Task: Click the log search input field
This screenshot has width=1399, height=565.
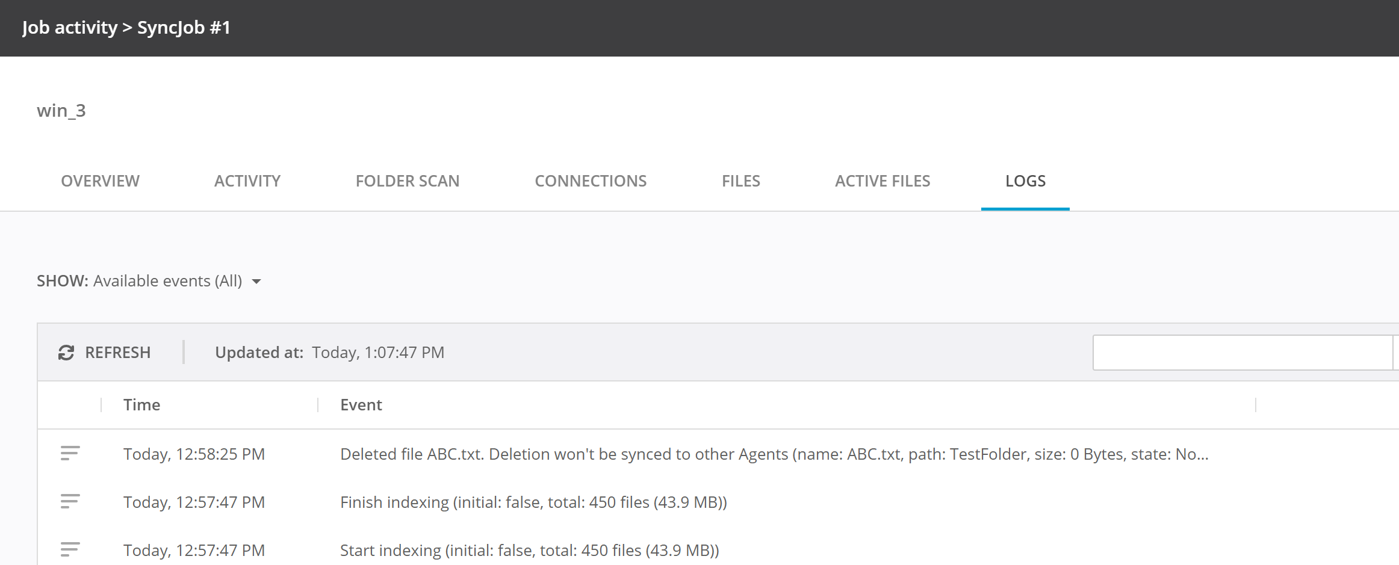Action: click(1242, 353)
